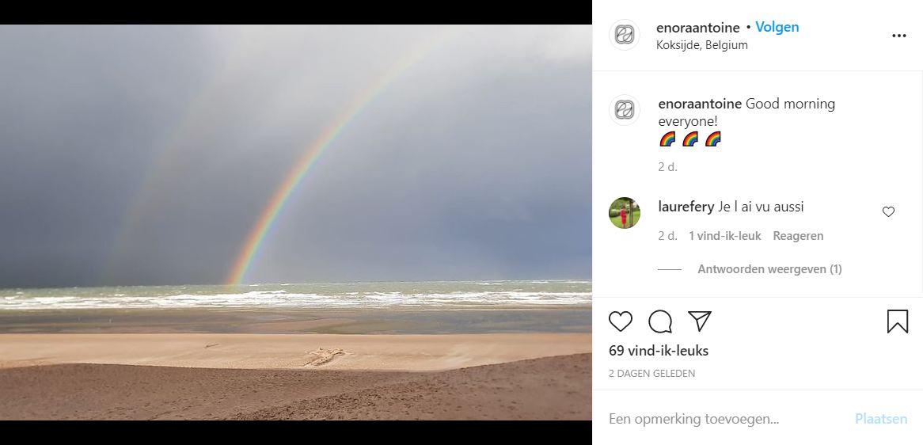923x445 pixels.
Task: Open the three-dot more options menu
Action: pyautogui.click(x=899, y=36)
